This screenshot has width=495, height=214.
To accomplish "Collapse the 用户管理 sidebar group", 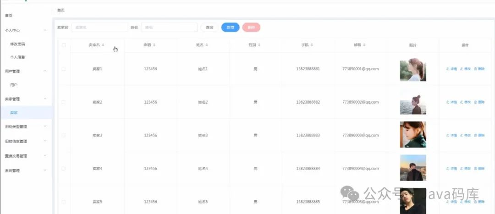I will point(26,71).
